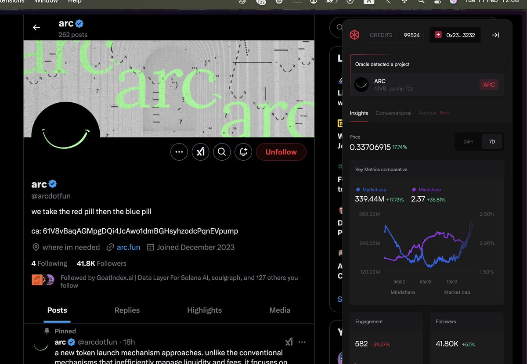The height and width of the screenshot is (364, 527).
Task: Click the Mindshare value 2.37
Action: [x=418, y=199]
